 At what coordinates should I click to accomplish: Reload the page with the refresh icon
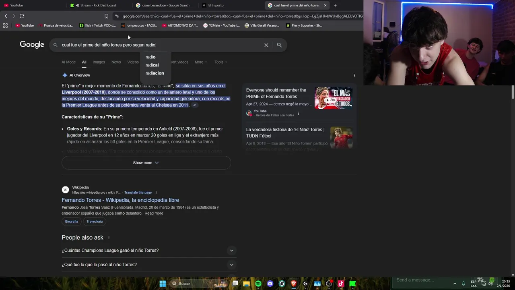coord(22,16)
